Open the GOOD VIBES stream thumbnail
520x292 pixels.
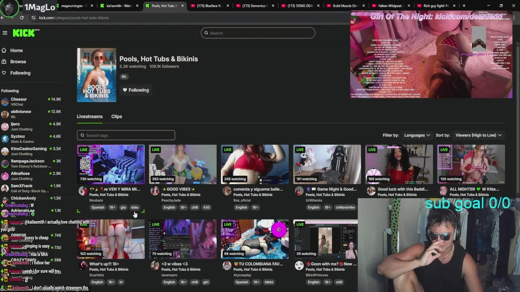[x=183, y=164]
